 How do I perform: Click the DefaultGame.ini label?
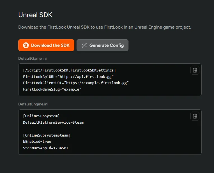click(33, 58)
